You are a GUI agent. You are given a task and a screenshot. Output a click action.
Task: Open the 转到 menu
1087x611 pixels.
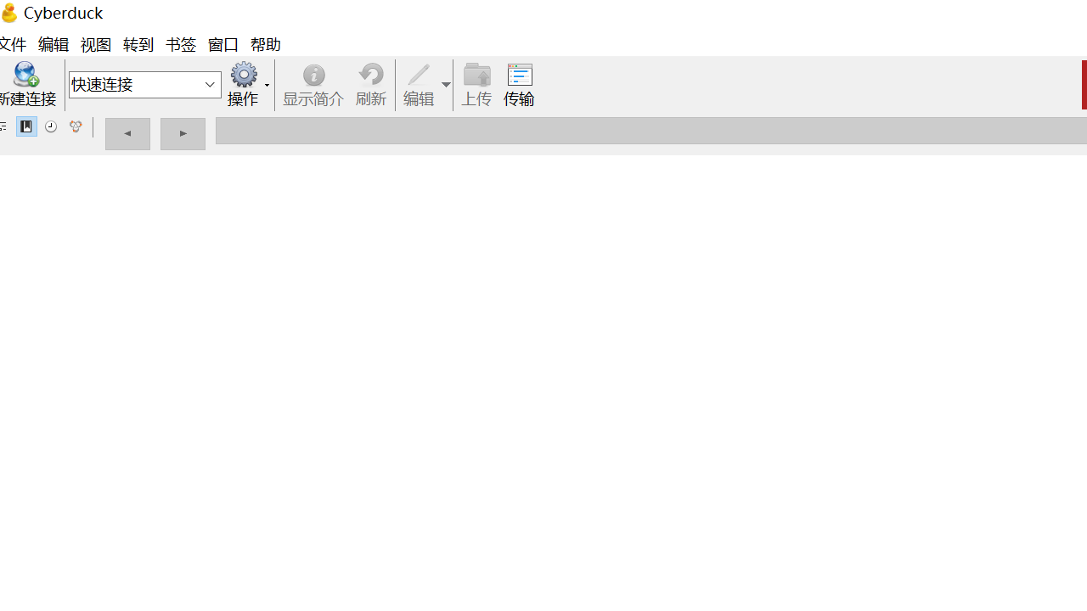click(x=138, y=44)
